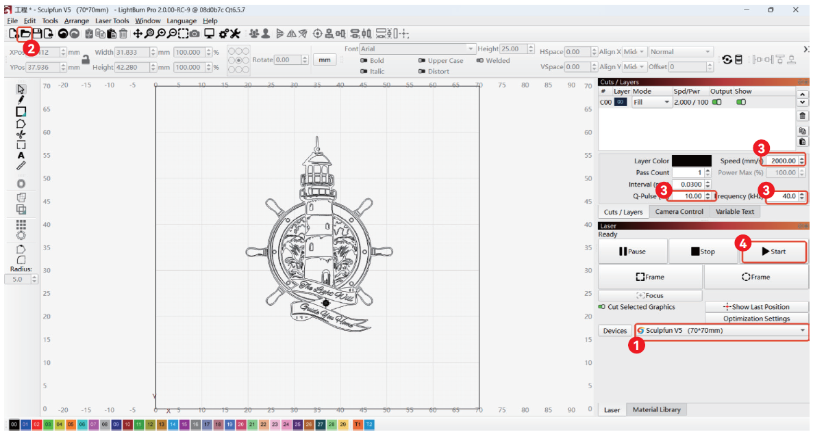813x432 pixels.
Task: Select the Rectangle drawing tool
Action: point(21,111)
